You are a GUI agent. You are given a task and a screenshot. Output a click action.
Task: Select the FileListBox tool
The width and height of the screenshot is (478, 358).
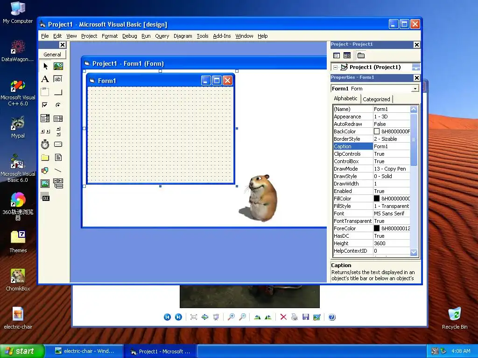58,158
